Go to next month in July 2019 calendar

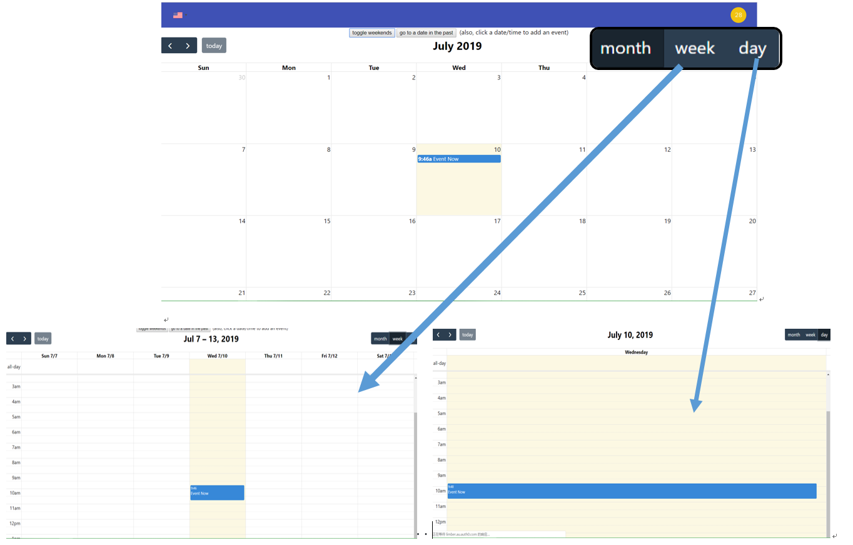tap(188, 46)
